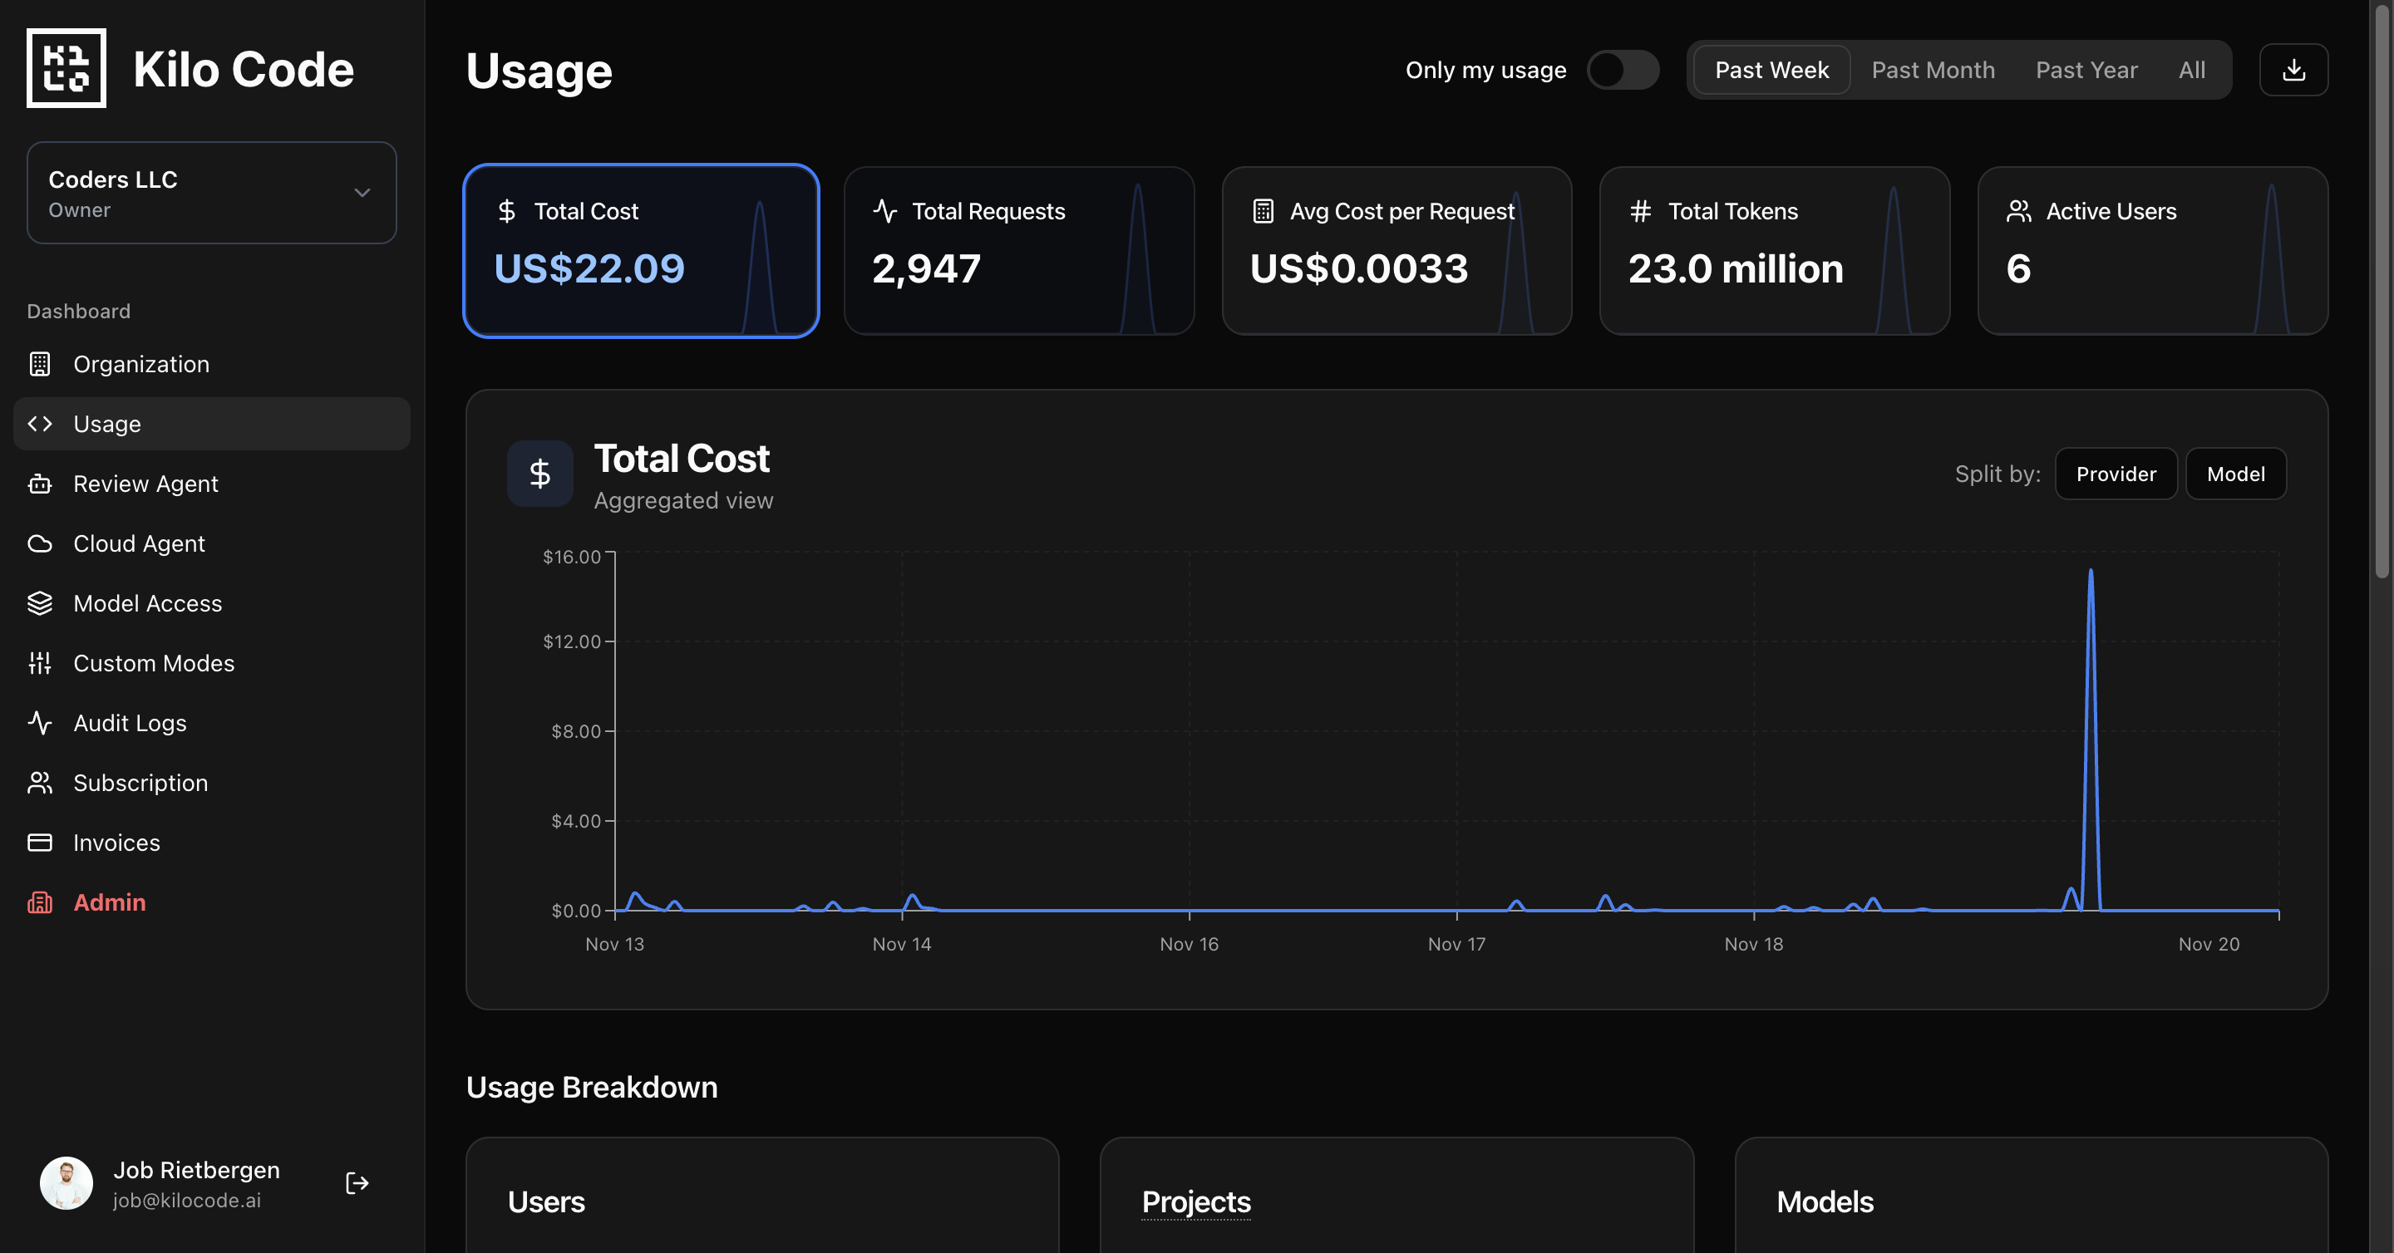Image resolution: width=2394 pixels, height=1253 pixels.
Task: Select the All time range
Action: [2191, 69]
